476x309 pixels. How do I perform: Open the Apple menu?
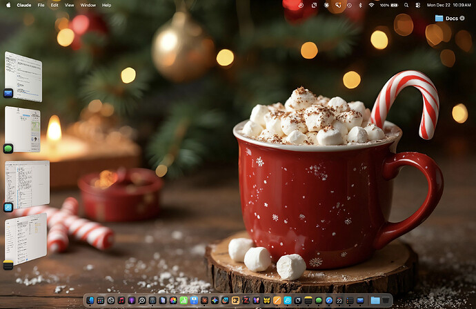(8, 5)
